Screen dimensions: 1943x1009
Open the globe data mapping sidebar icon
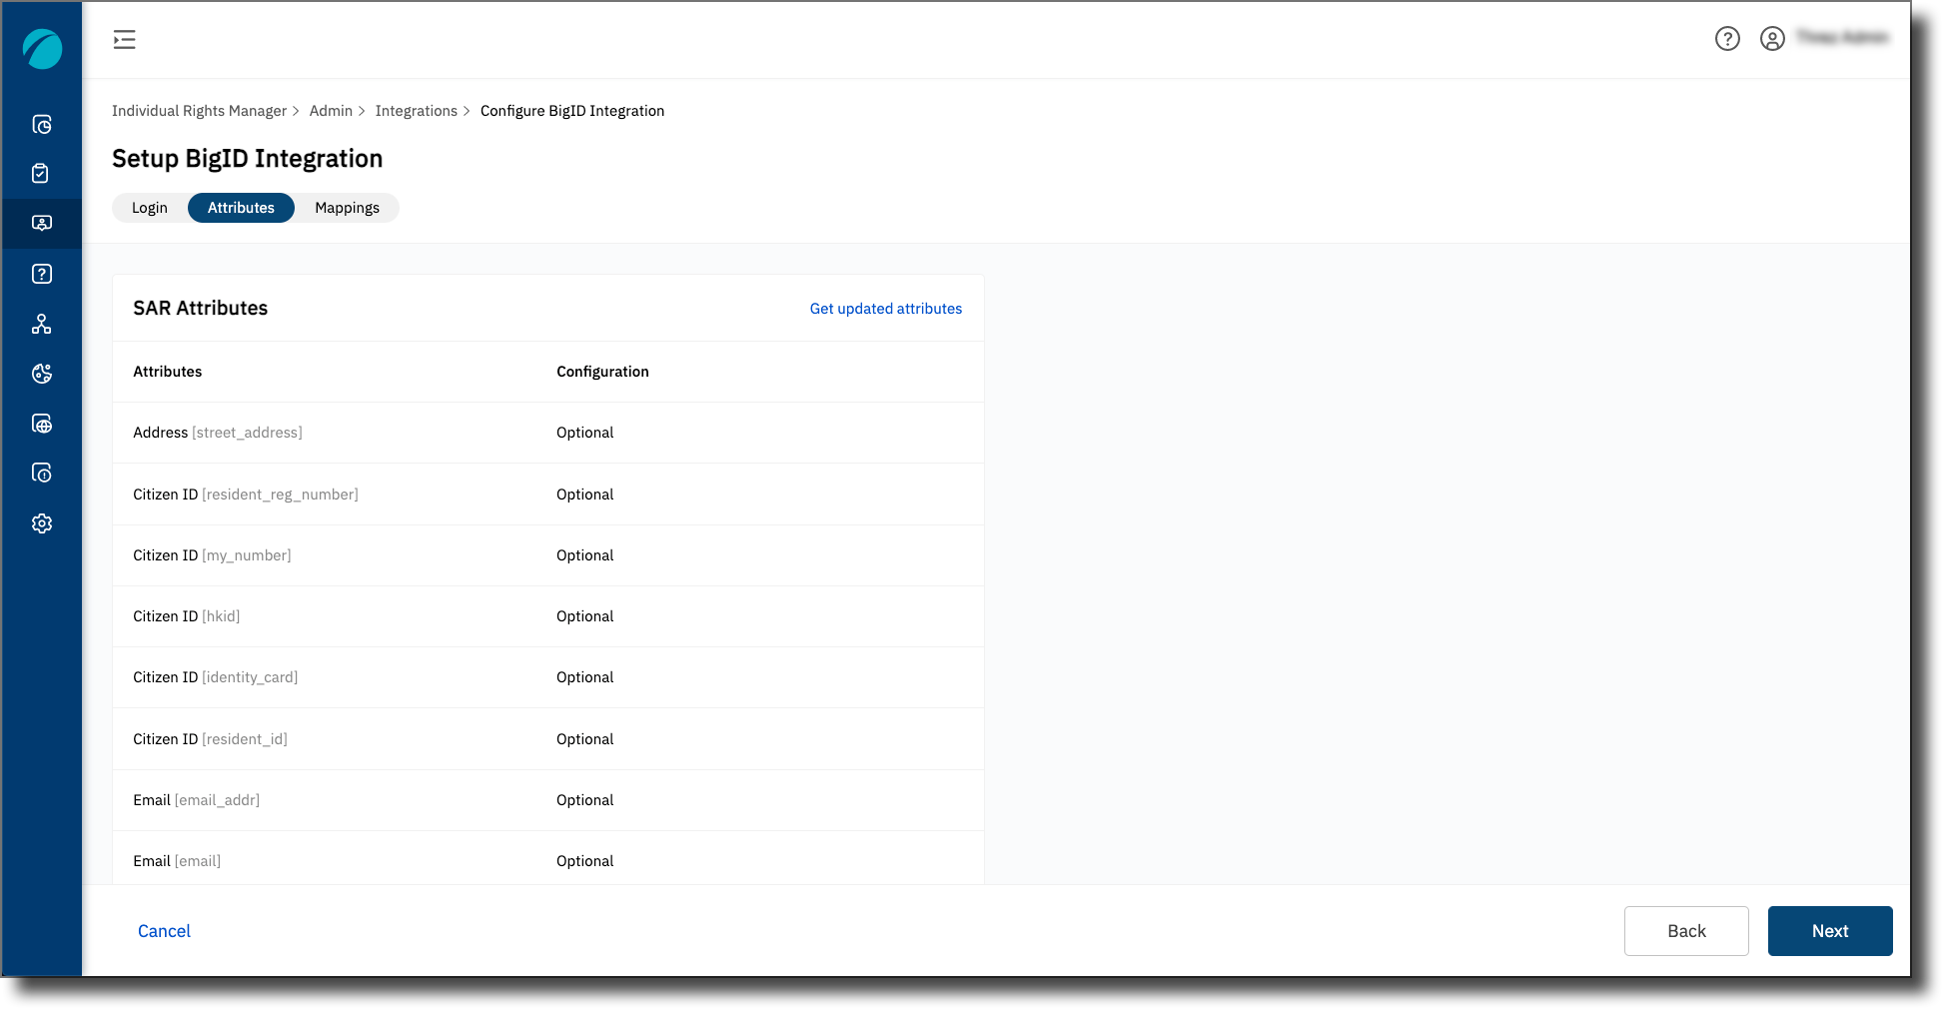coord(42,424)
